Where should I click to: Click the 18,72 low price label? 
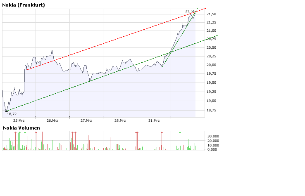point(12,114)
